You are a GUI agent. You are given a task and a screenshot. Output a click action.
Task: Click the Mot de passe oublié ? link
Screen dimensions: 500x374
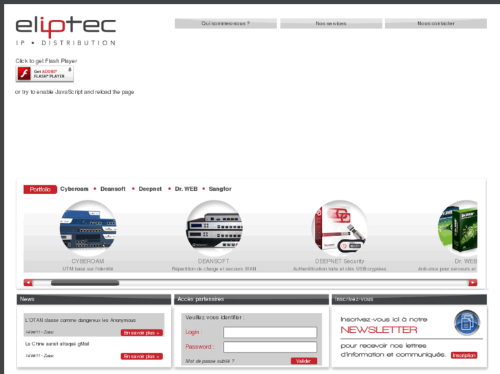pos(210,361)
